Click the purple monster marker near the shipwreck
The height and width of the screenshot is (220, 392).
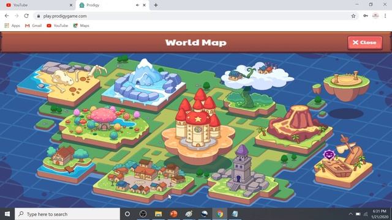point(329,155)
